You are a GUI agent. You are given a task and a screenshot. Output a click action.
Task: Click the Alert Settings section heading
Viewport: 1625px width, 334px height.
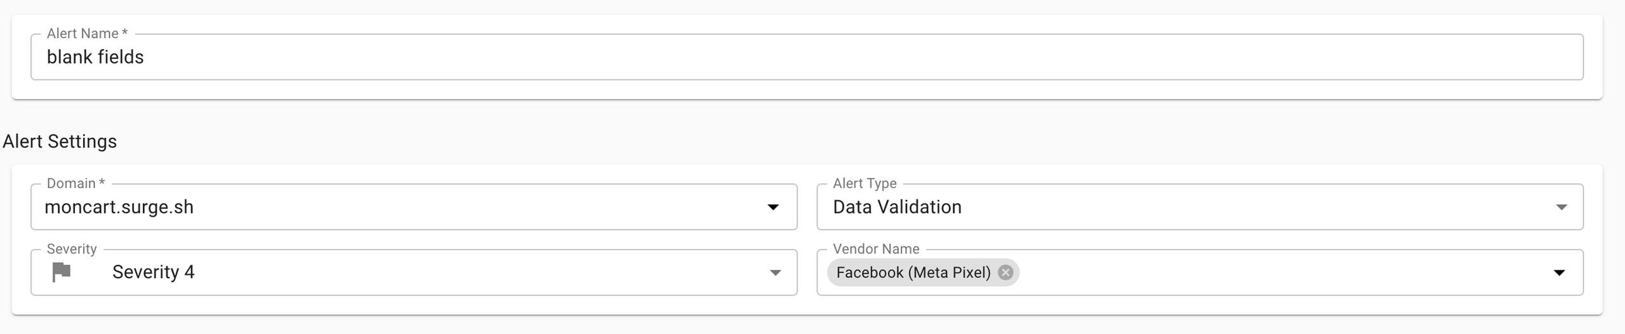(60, 141)
